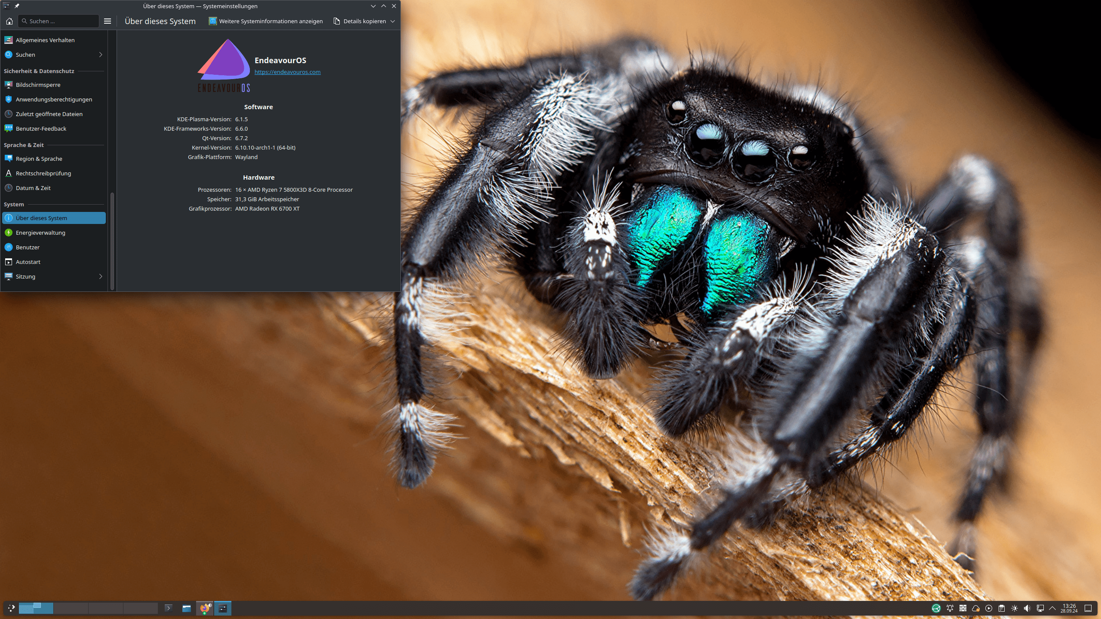Expand the Sitzung sidebar entry chevron
This screenshot has width=1101, height=619.
tap(101, 276)
